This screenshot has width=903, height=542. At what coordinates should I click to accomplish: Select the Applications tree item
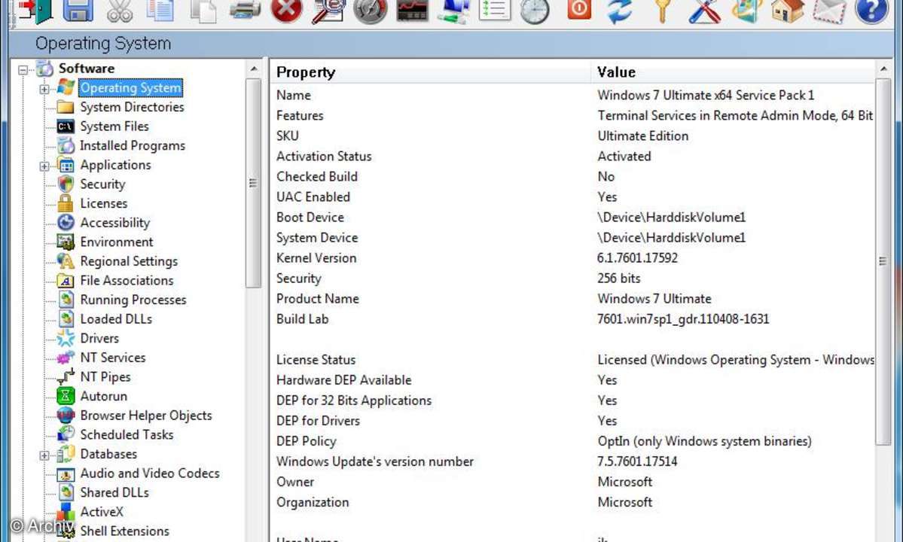click(x=115, y=165)
